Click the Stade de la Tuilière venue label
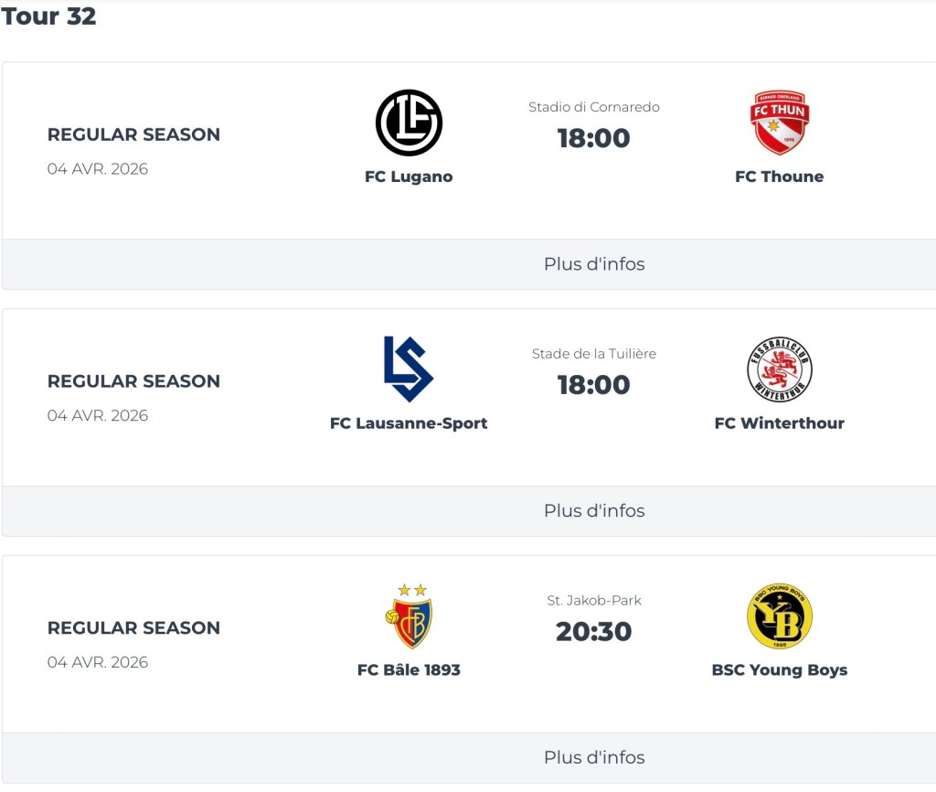936x792 pixels. [x=594, y=354]
